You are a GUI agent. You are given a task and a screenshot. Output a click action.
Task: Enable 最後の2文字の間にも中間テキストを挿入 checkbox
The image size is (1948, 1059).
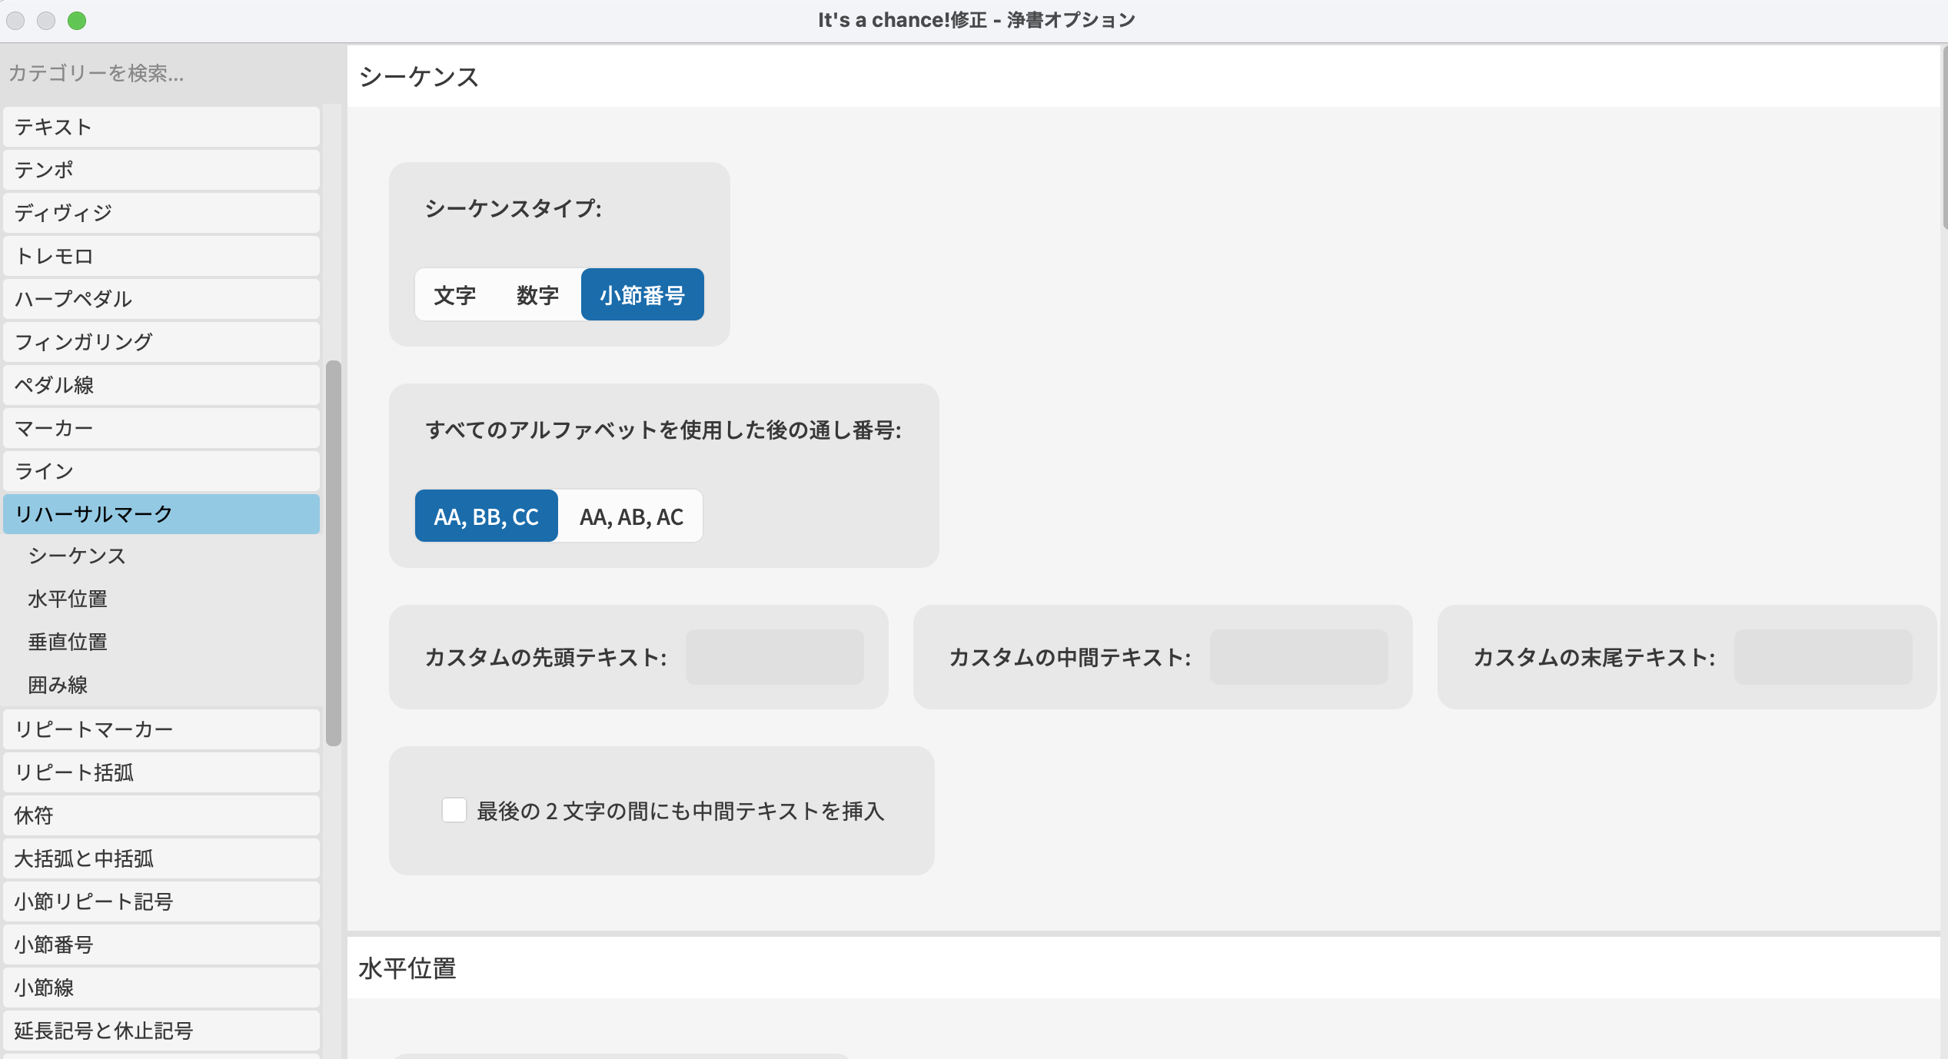click(x=454, y=810)
